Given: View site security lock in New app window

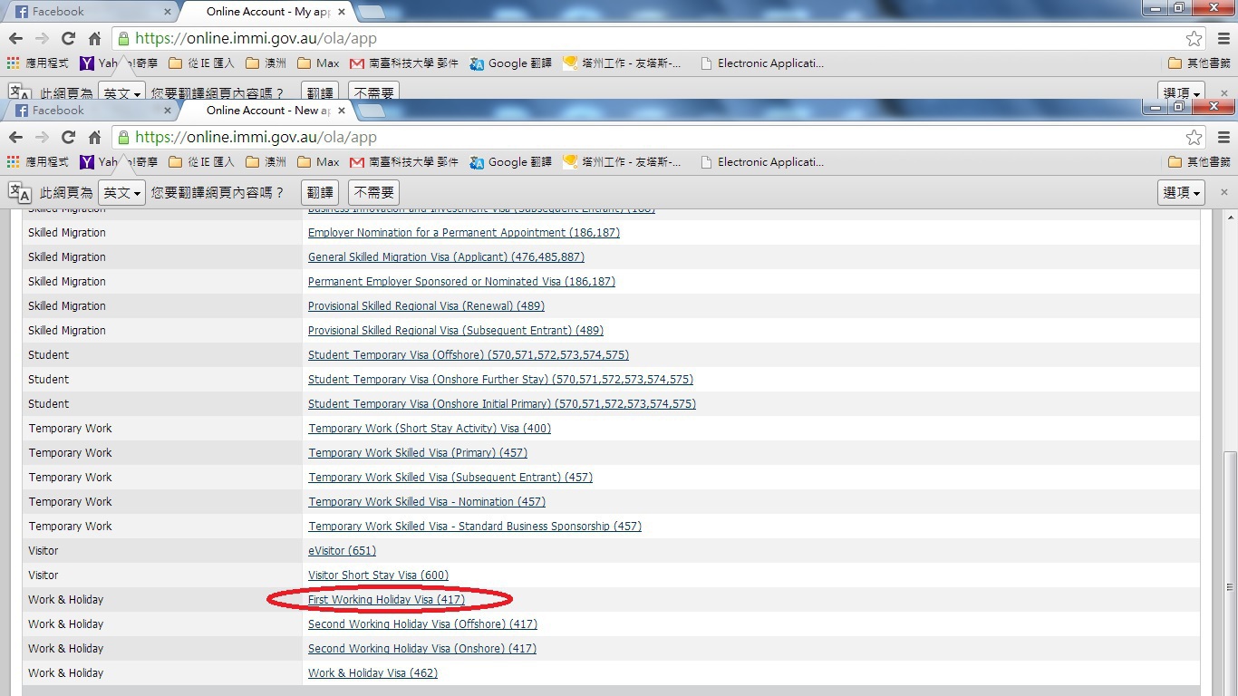Looking at the screenshot, I should click(124, 138).
